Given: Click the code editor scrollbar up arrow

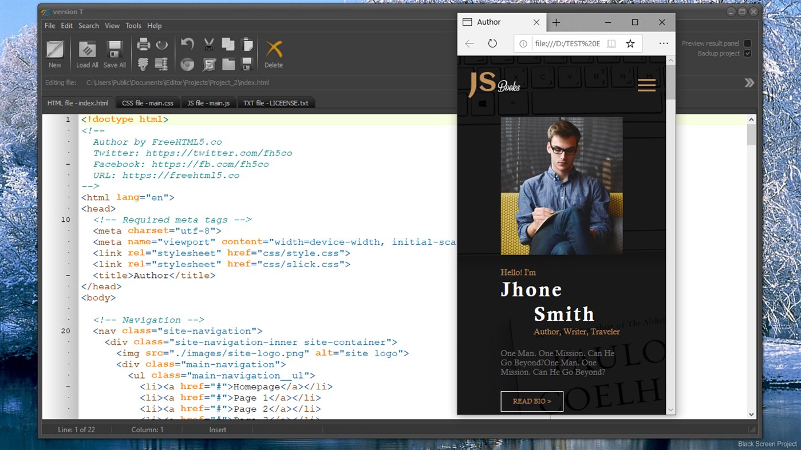Looking at the screenshot, I should coord(751,120).
